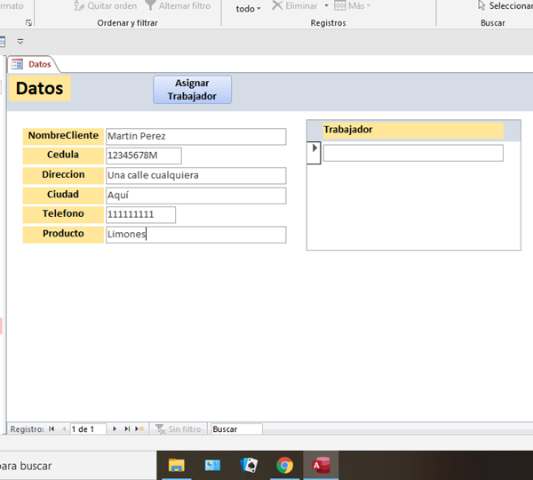This screenshot has width=533, height=480.
Task: Go to last record in navigation bar
Action: pos(127,429)
